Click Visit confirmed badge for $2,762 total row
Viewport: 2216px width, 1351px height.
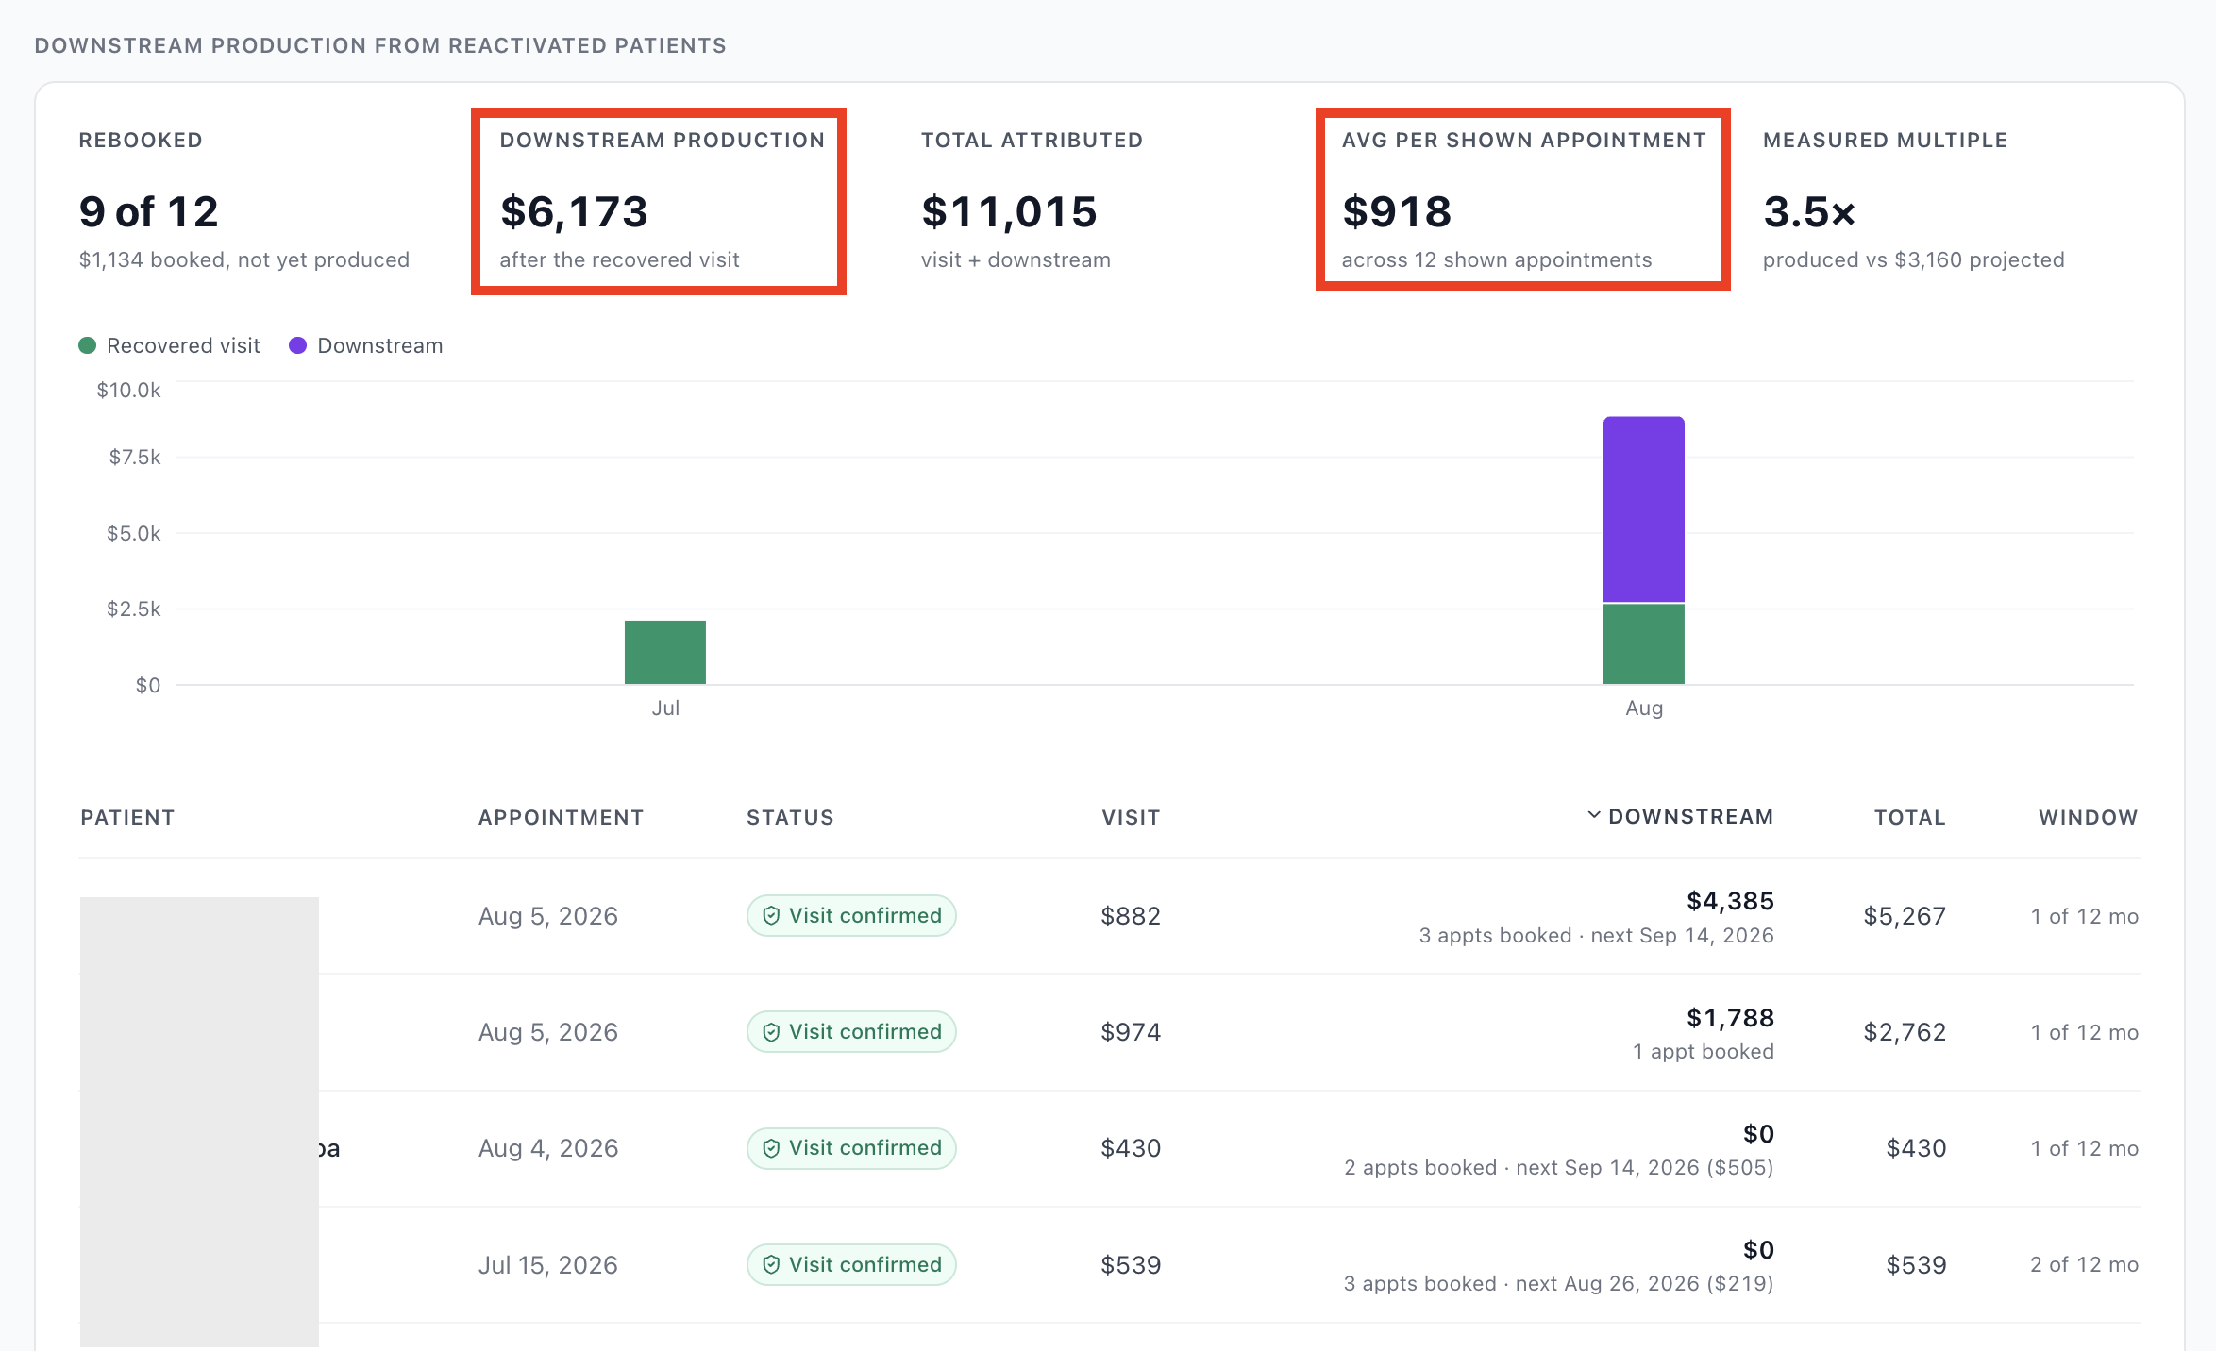[851, 1032]
